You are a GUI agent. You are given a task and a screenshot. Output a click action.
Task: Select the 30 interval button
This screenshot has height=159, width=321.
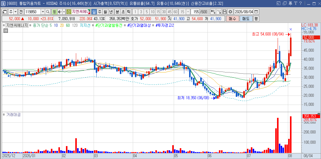[164, 12]
